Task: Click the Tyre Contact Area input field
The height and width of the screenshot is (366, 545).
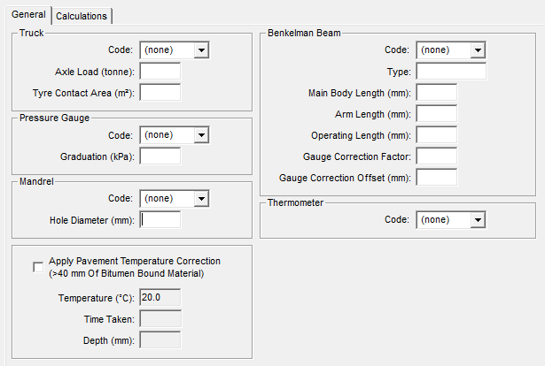Action: pyautogui.click(x=160, y=93)
